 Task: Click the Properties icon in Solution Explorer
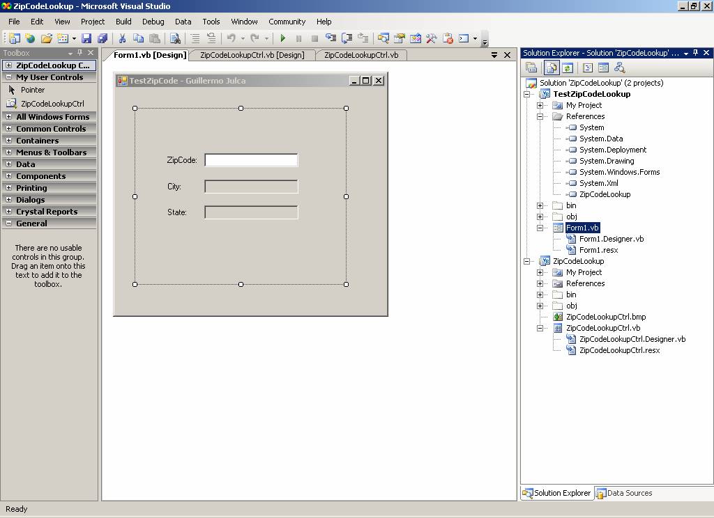point(531,68)
